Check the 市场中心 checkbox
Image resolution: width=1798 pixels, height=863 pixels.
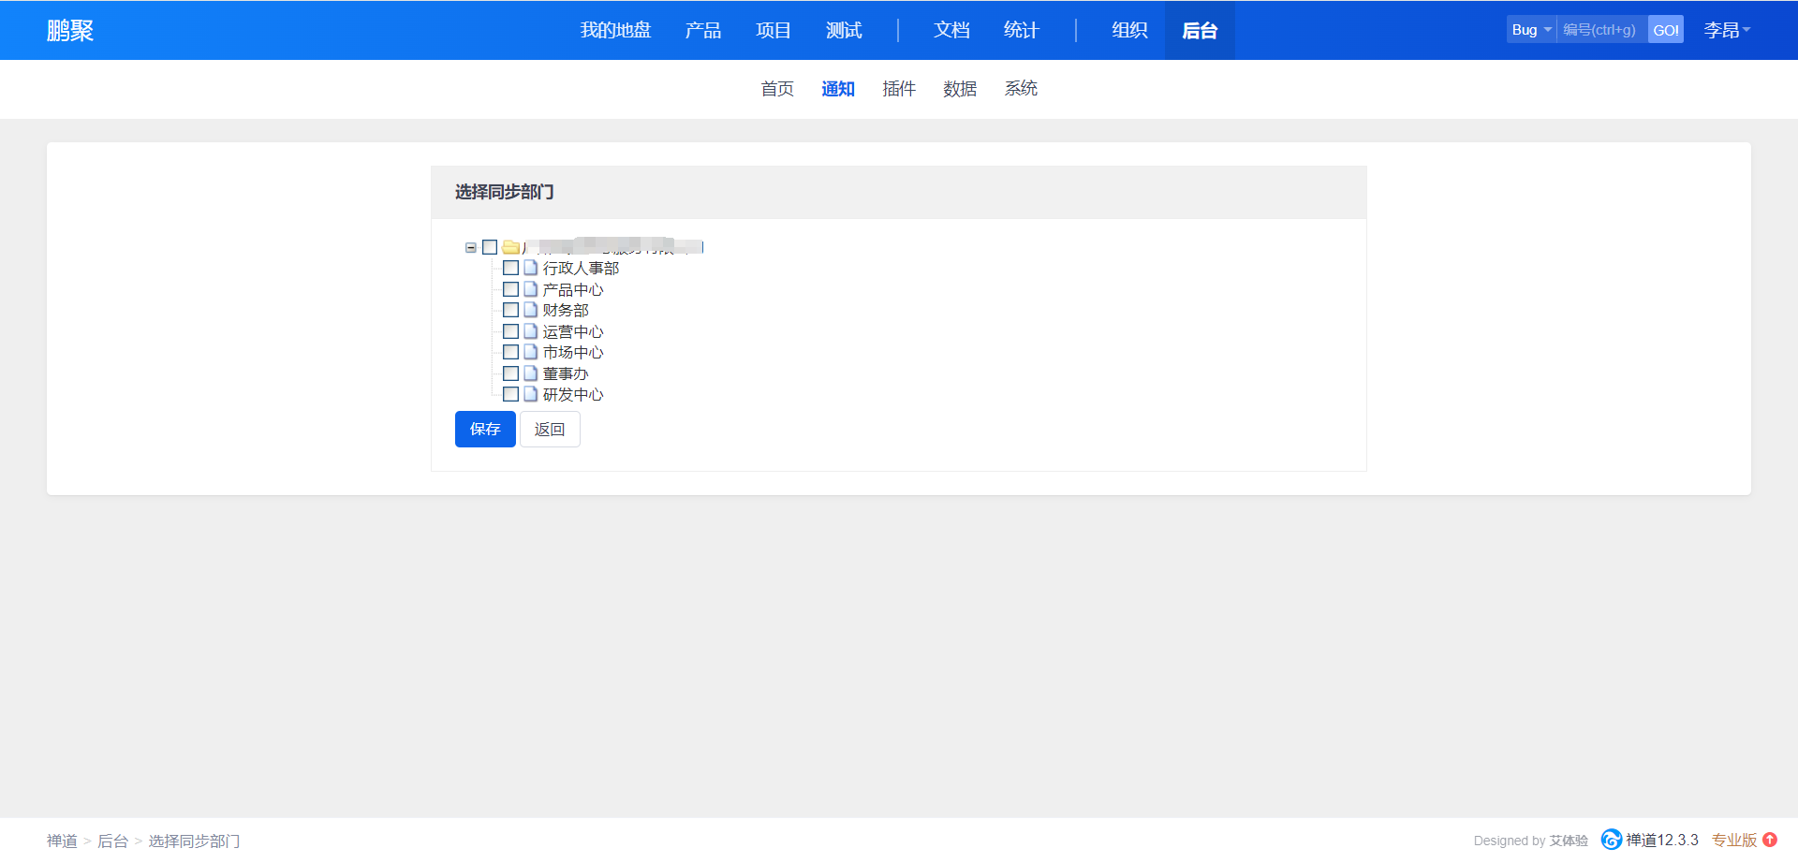510,352
